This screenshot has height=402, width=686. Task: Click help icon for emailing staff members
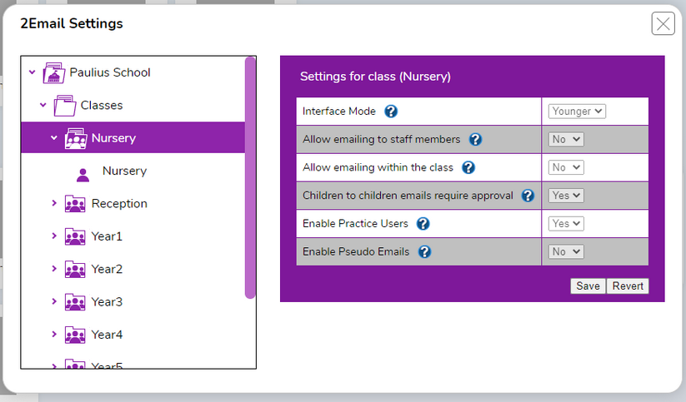coord(476,140)
